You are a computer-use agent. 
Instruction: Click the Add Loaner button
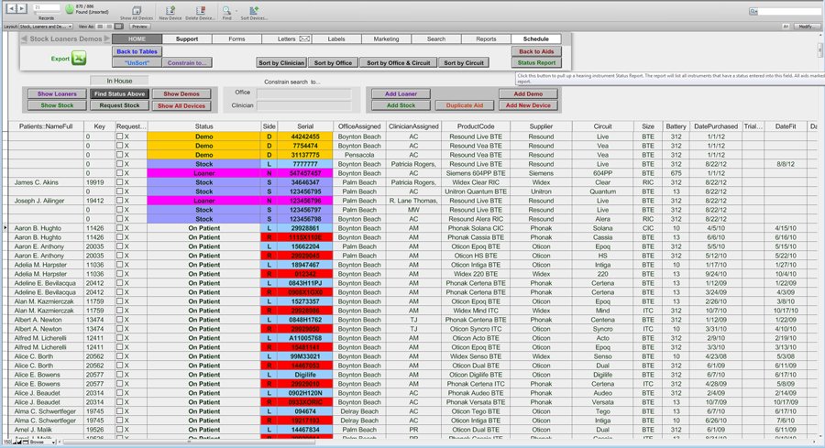[401, 93]
